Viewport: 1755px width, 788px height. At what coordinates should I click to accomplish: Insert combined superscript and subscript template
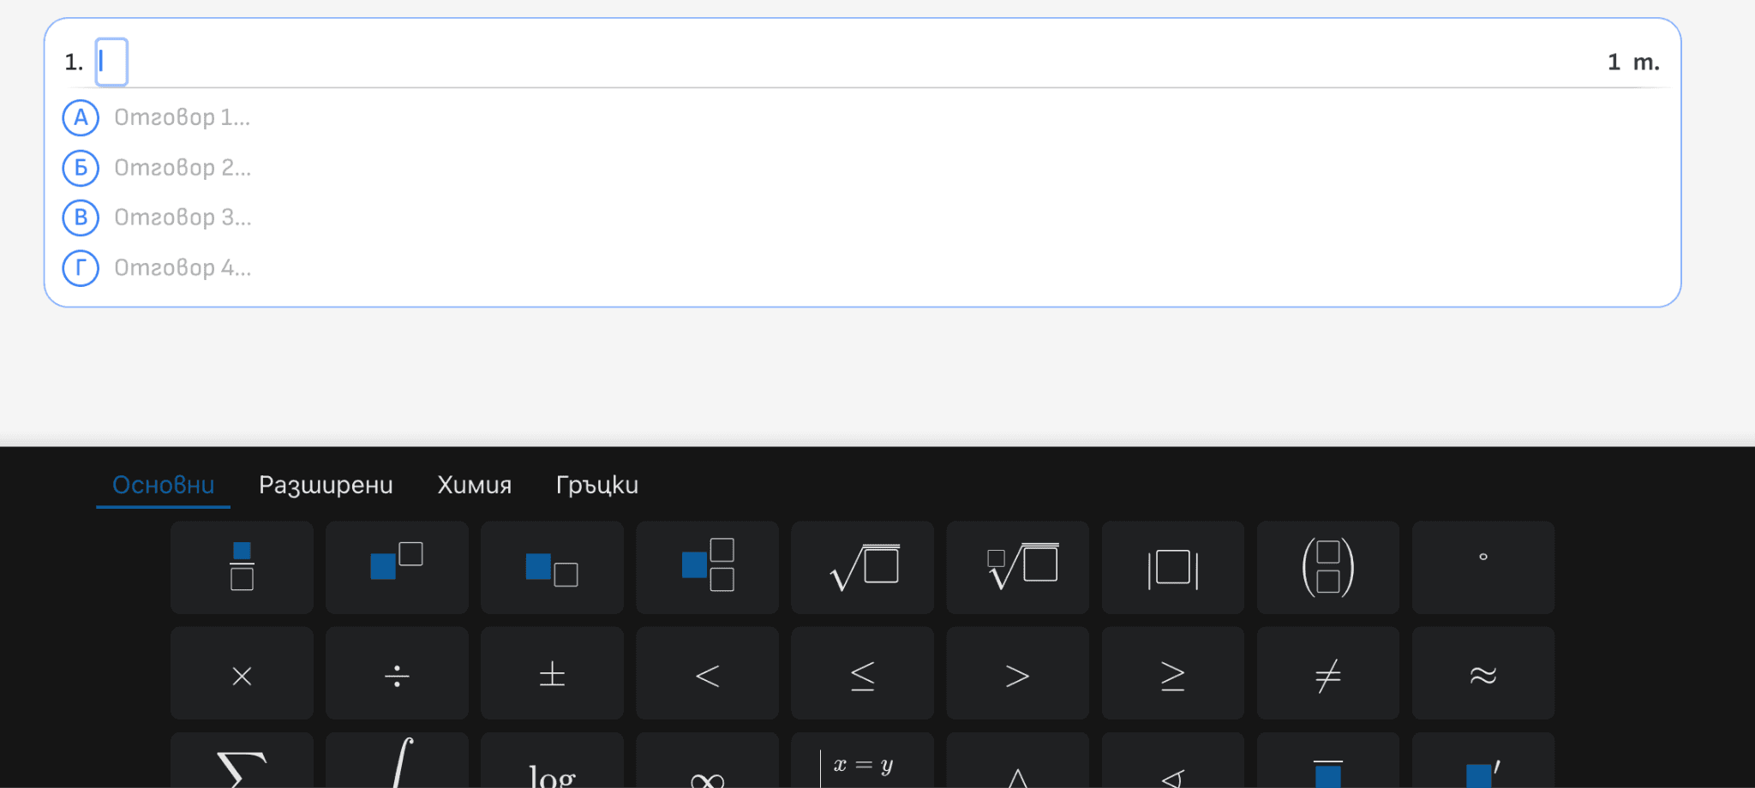[x=707, y=567]
